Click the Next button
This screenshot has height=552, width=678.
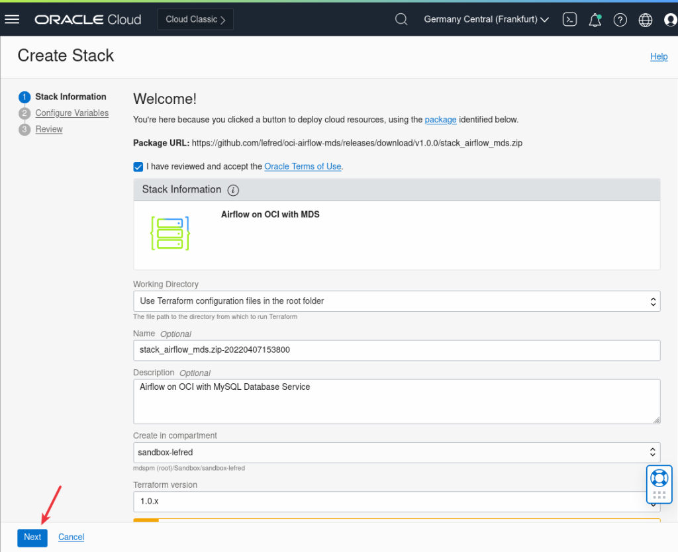point(32,537)
